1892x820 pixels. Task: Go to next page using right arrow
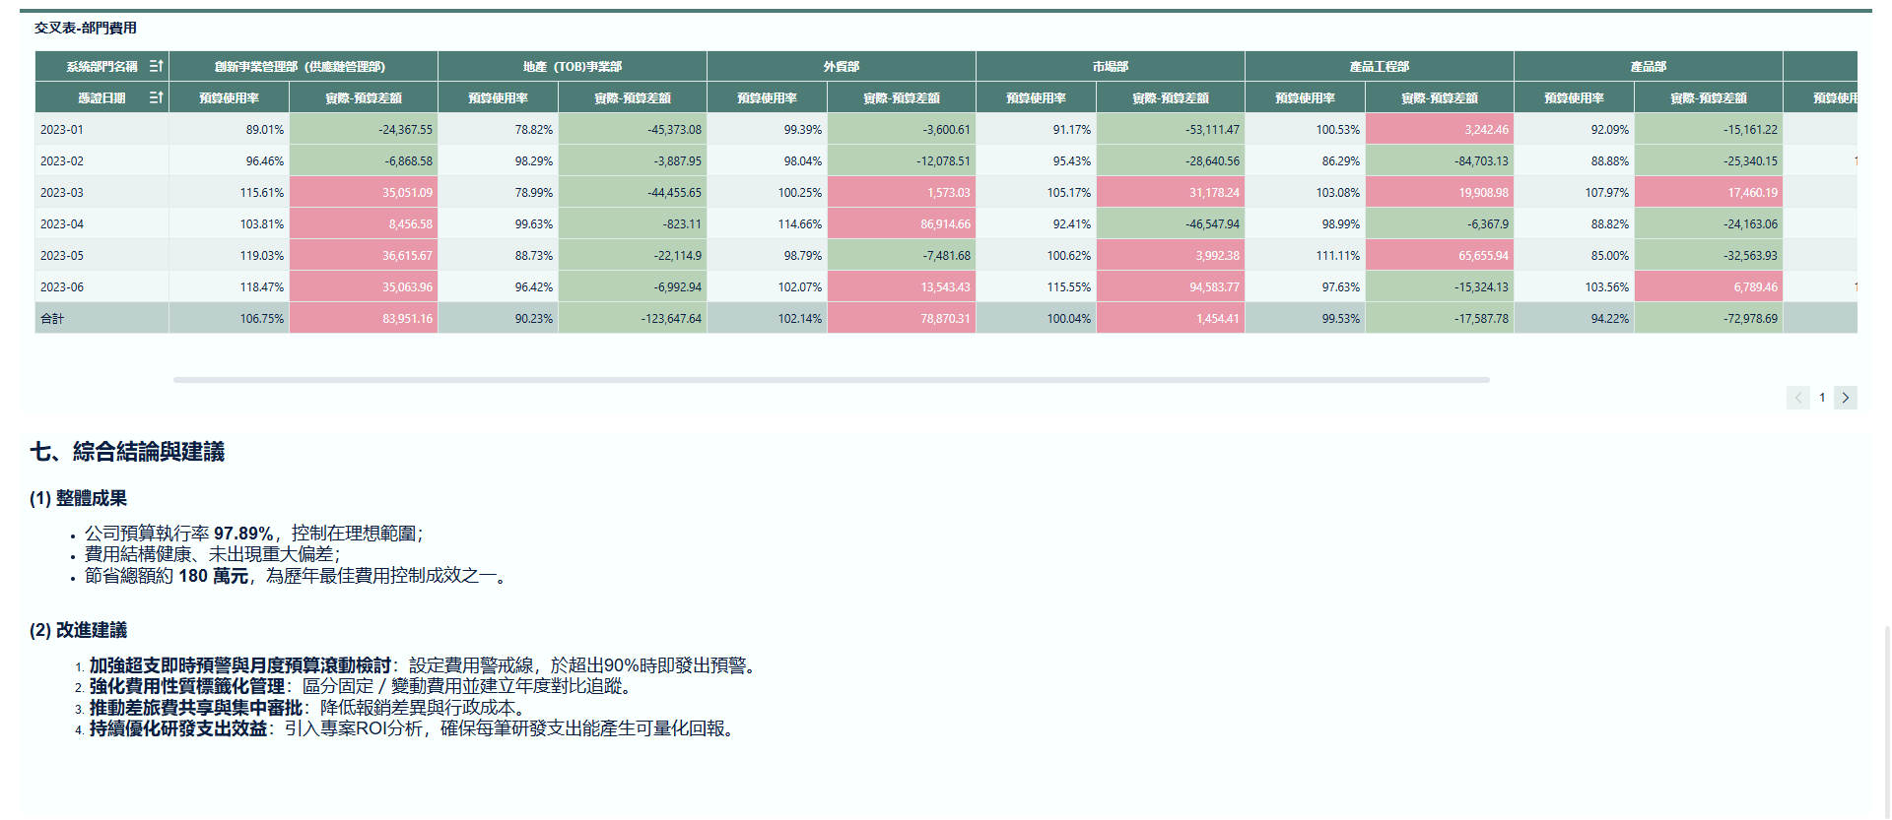[1846, 398]
